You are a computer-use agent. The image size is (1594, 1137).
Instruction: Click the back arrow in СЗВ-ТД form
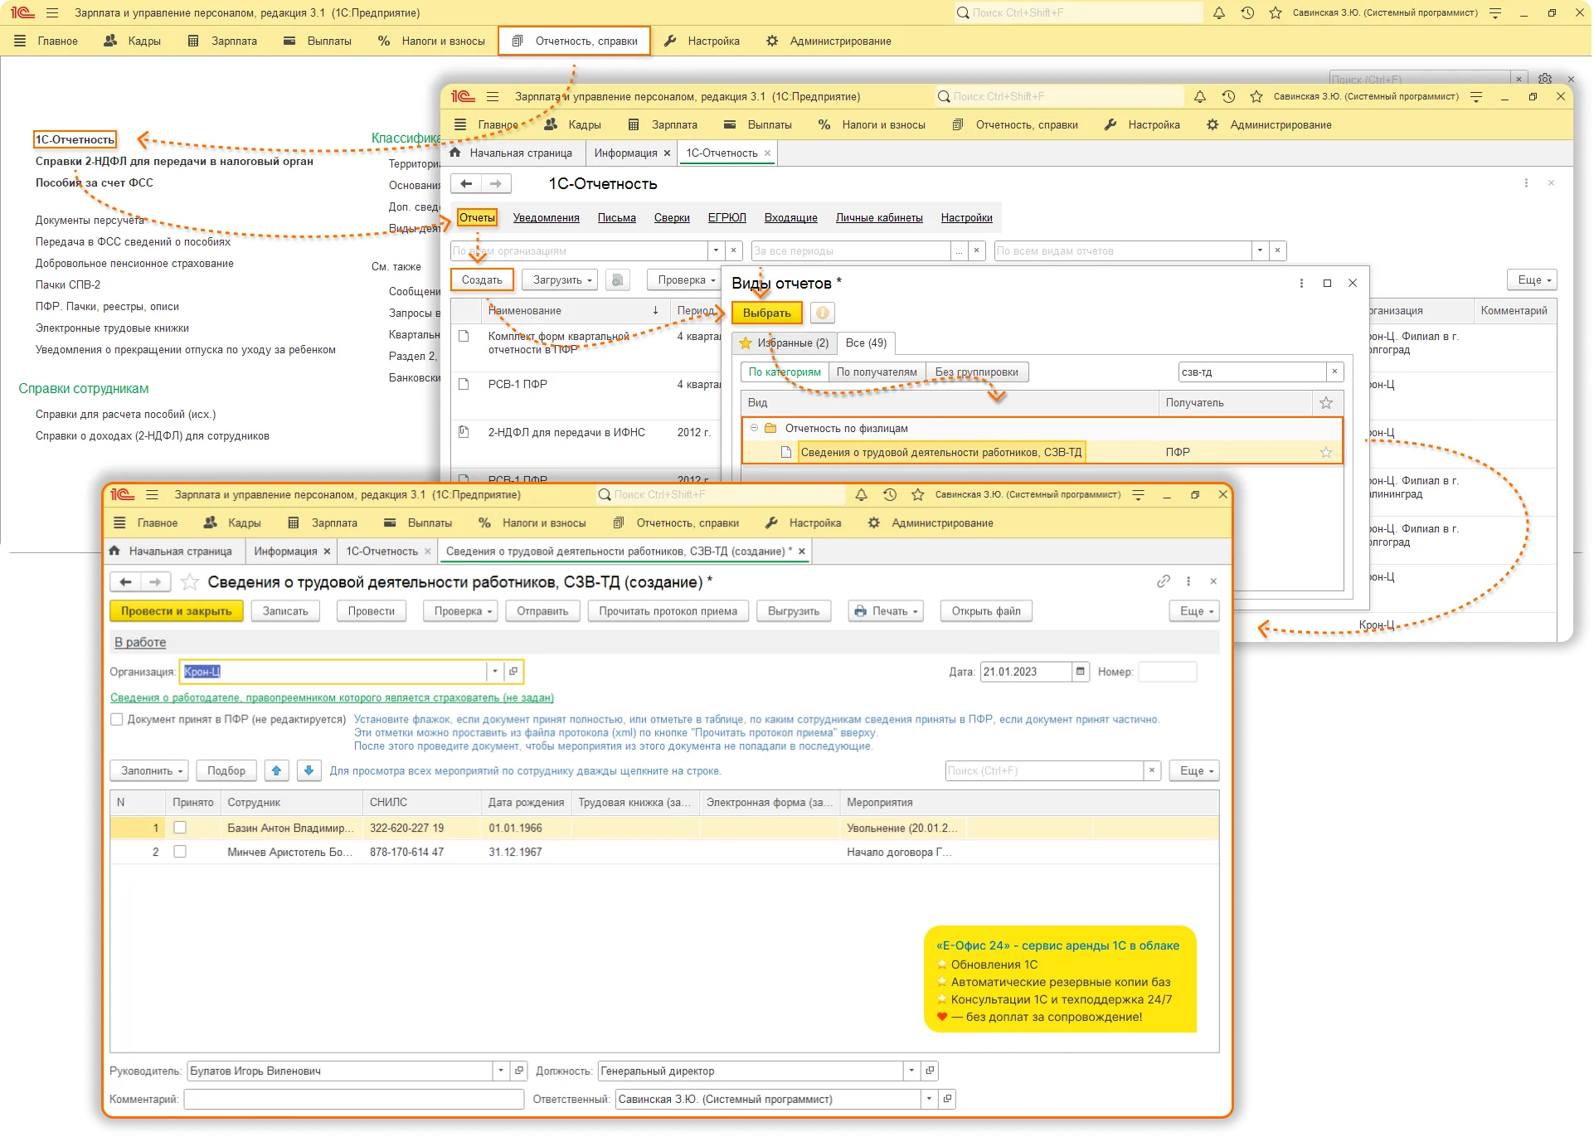click(125, 582)
